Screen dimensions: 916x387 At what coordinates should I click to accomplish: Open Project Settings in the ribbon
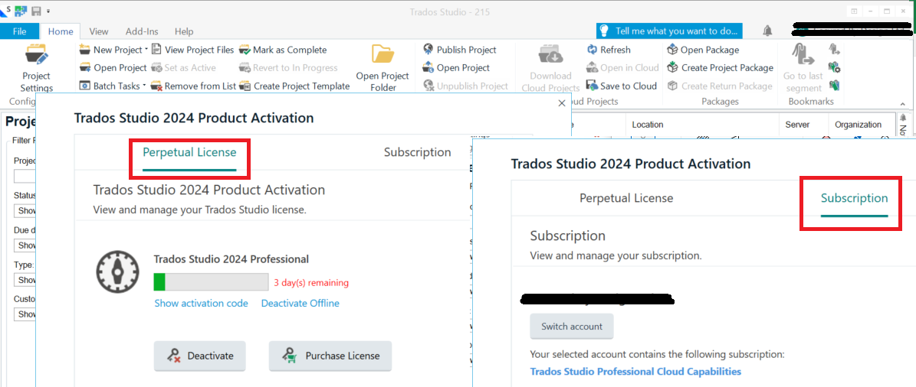(36, 68)
